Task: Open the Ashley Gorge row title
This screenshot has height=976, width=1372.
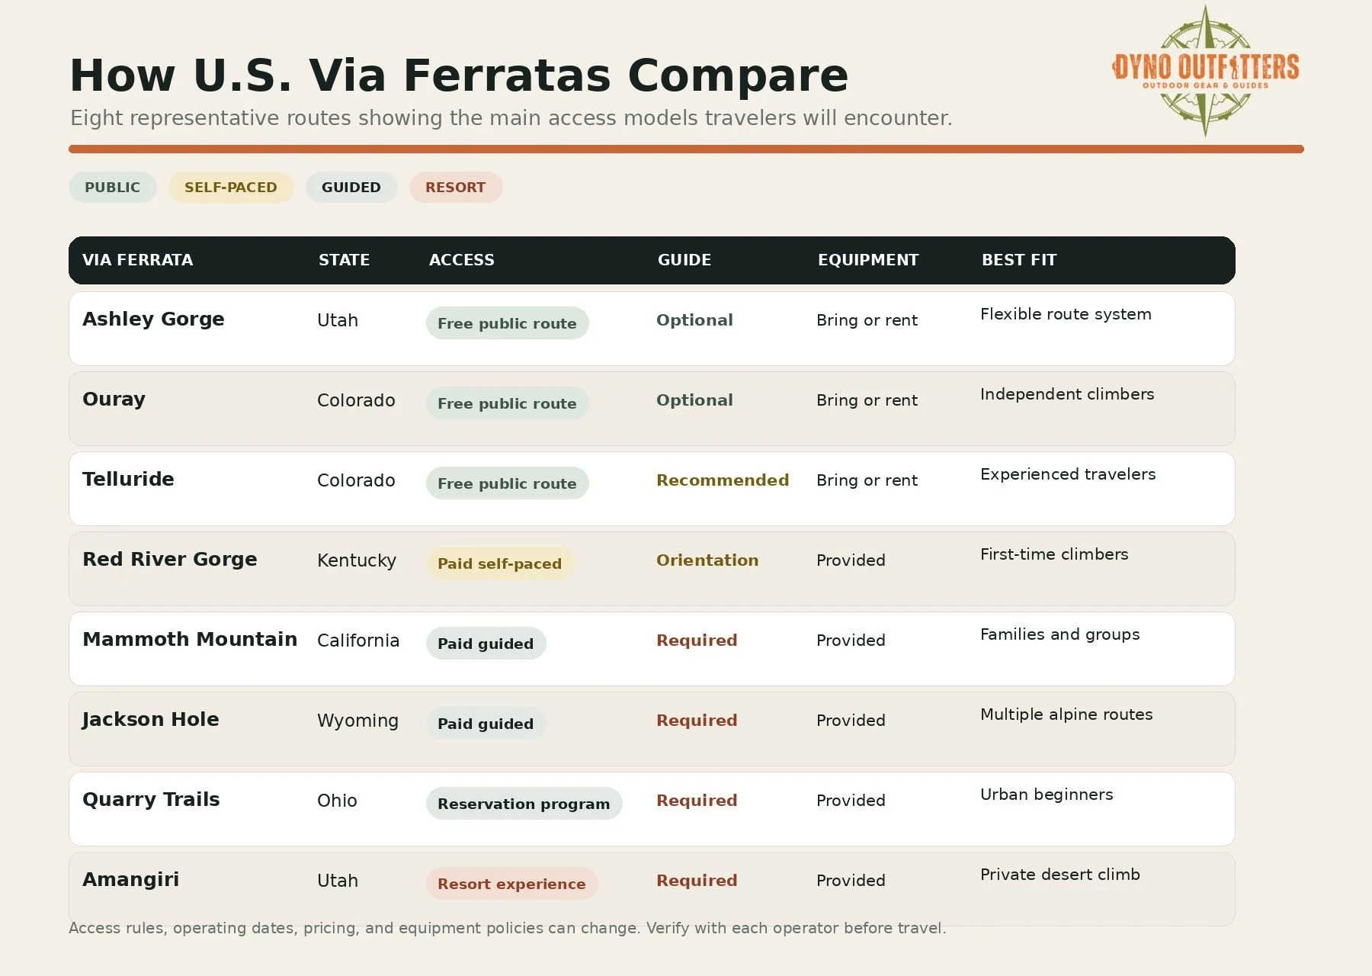Action: tap(153, 319)
